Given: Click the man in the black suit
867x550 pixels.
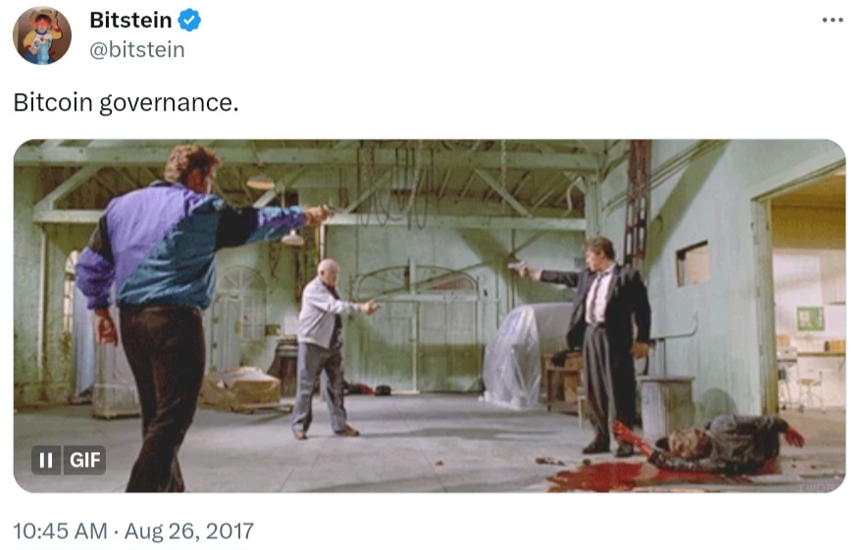Looking at the screenshot, I should pyautogui.click(x=597, y=345).
